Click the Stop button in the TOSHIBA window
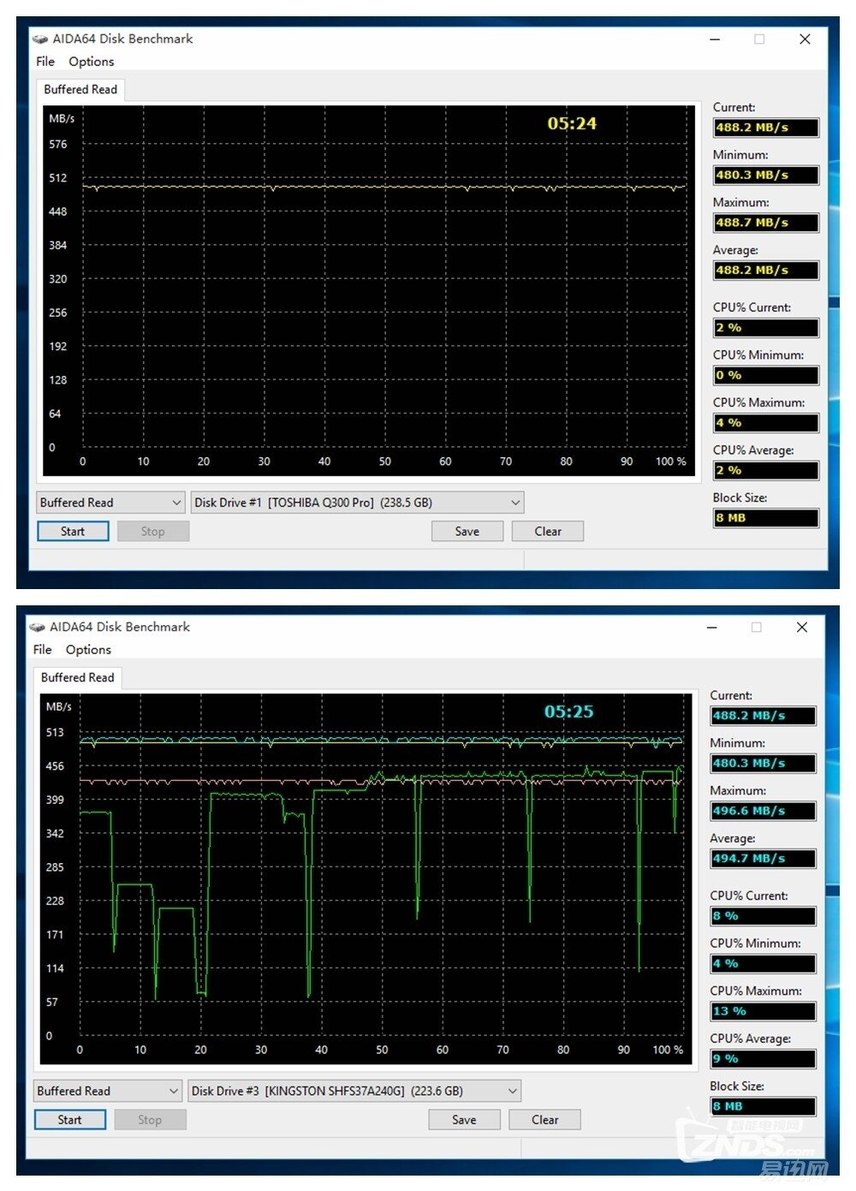 [x=152, y=532]
